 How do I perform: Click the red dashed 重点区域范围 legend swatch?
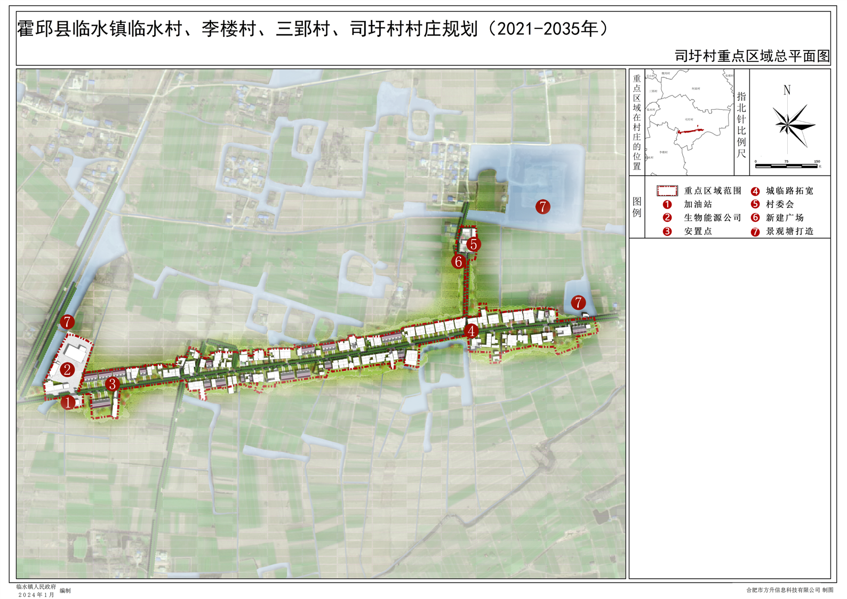click(x=667, y=191)
